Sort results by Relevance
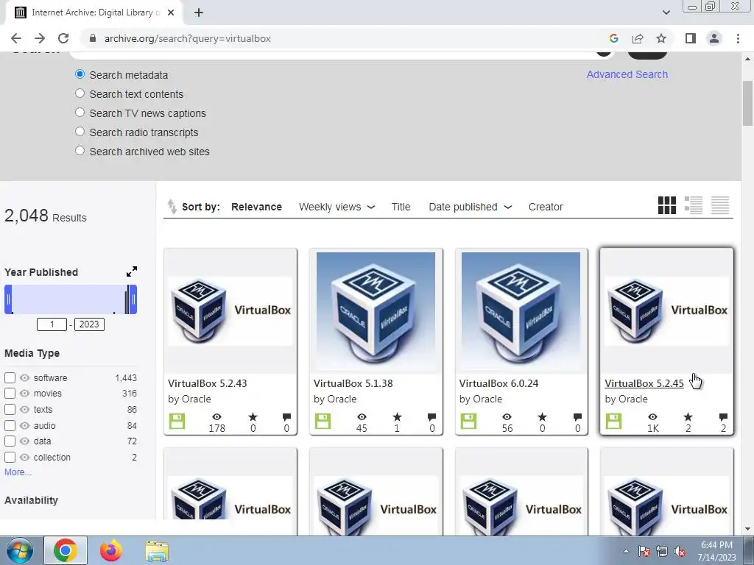The image size is (754, 565). (256, 207)
